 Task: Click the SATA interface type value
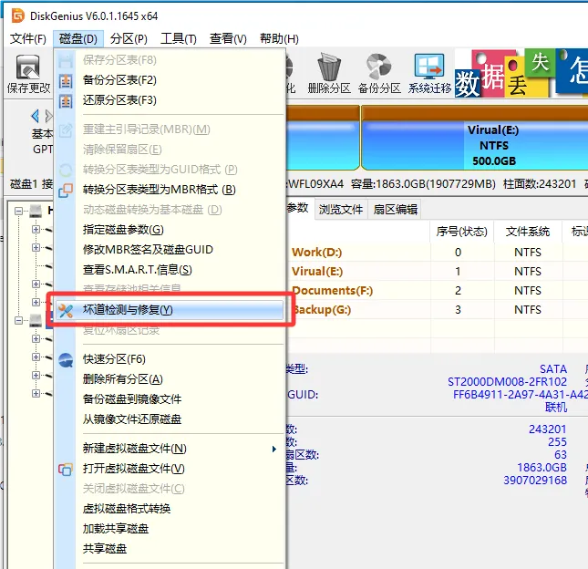[553, 369]
